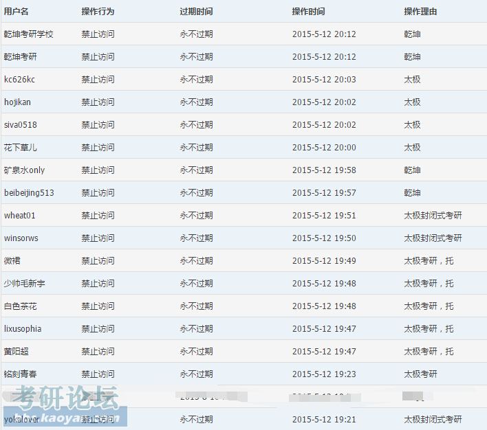Click reason 太极考研 in the 铭刻青春 row
Viewport: 487px width, 430px height.
pos(420,374)
